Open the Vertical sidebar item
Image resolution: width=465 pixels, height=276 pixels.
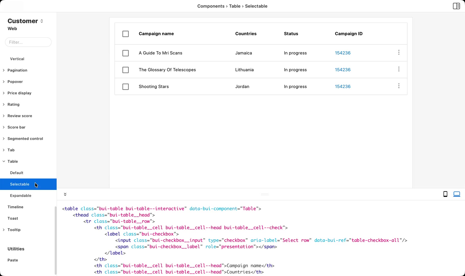click(17, 59)
